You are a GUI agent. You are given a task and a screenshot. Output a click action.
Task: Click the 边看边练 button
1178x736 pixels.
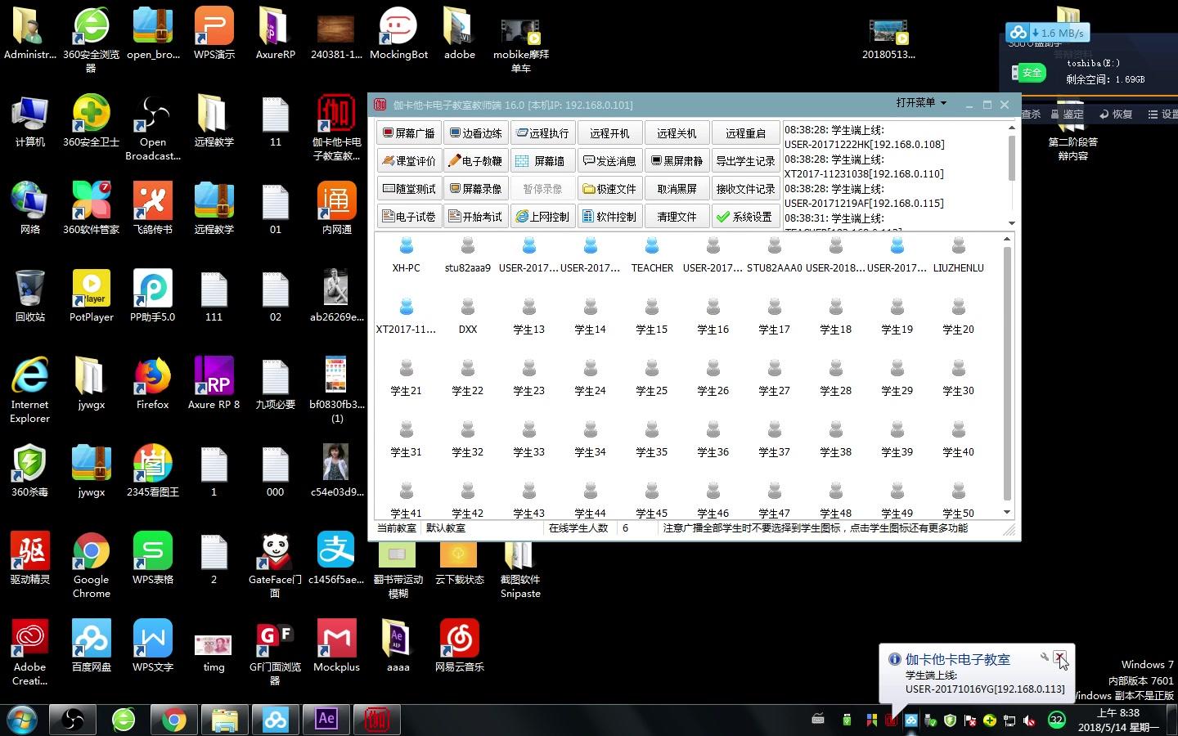coord(476,133)
